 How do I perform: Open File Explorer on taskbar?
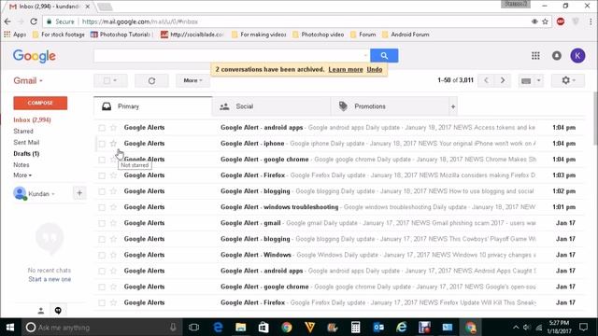(241, 328)
